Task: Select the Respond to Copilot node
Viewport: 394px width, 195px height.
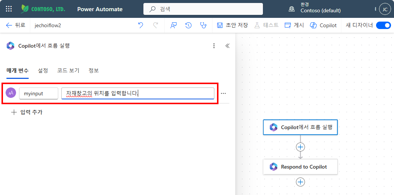Action: click(300, 167)
